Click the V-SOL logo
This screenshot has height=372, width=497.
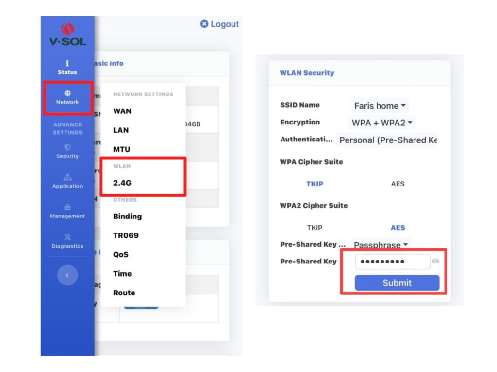point(67,35)
